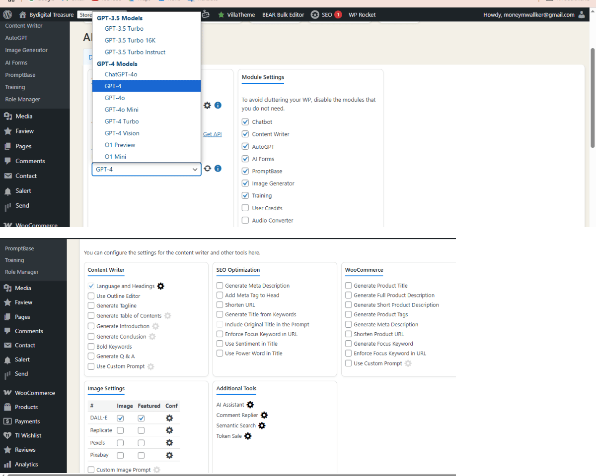596x476 pixels.
Task: Click the WordPress logo in admin bar
Action: tap(7, 15)
